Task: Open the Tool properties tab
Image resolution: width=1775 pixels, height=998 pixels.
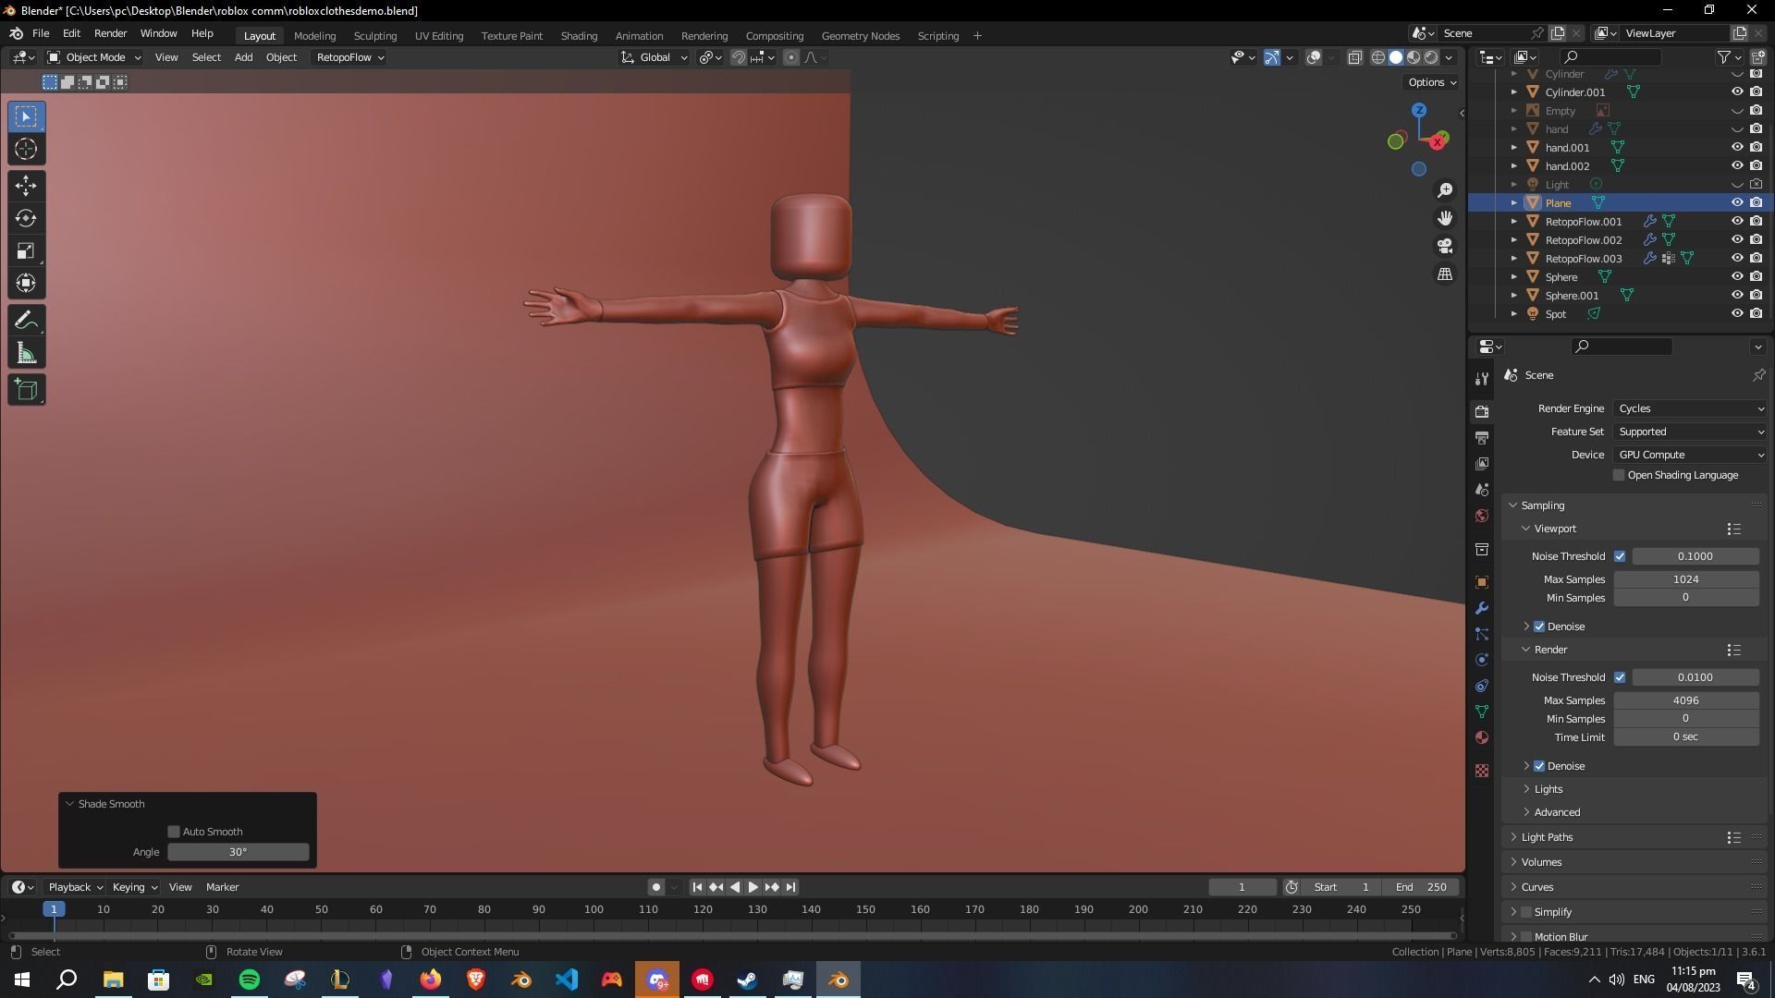Action: pyautogui.click(x=1482, y=379)
